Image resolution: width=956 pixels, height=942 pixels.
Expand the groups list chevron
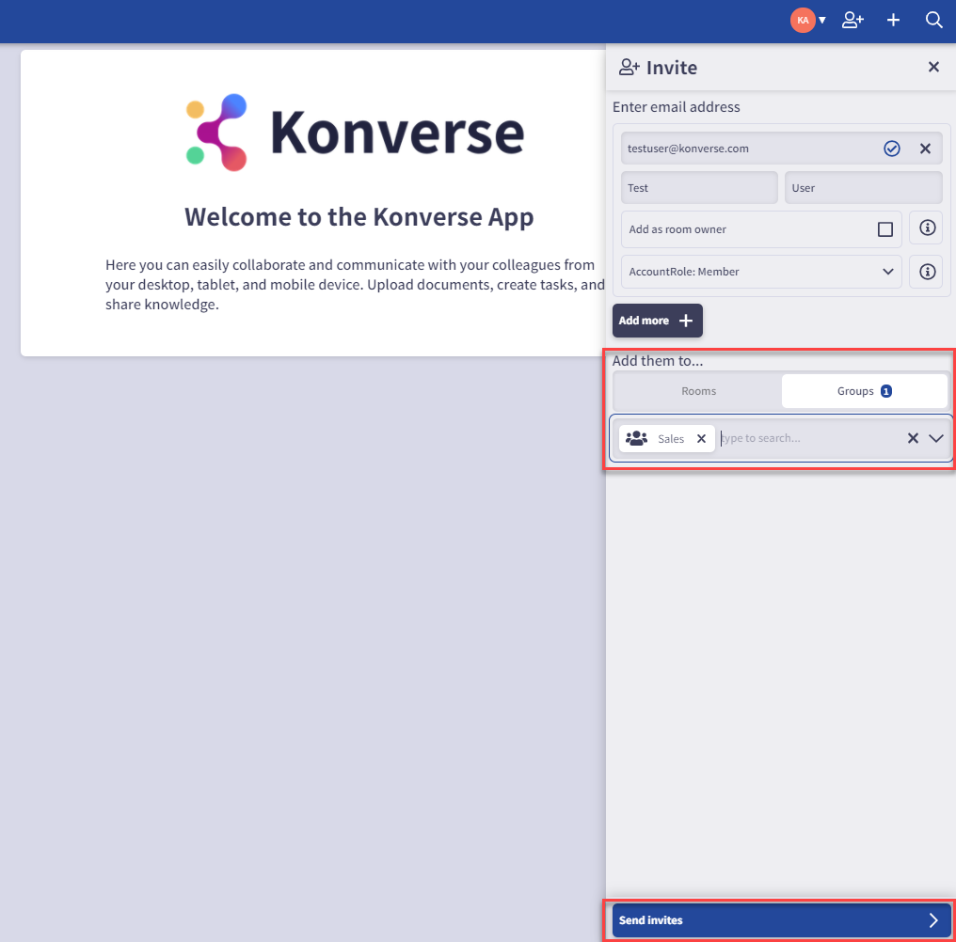point(936,438)
